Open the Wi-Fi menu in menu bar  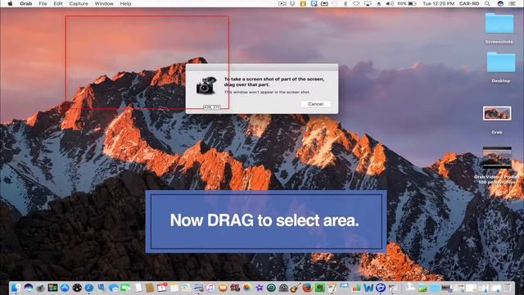pos(356,3)
